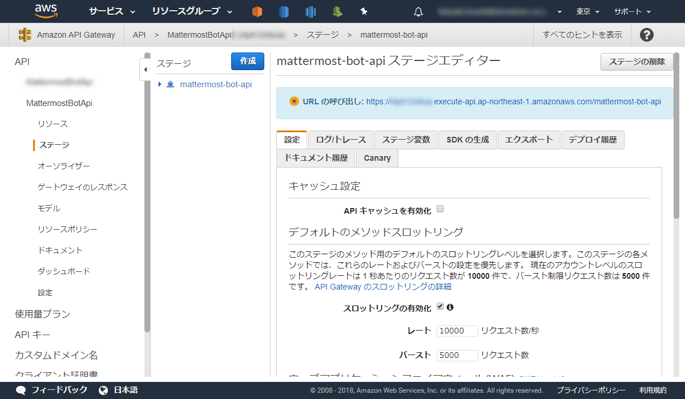The width and height of the screenshot is (685, 399).
Task: Click the AWS logo to go home
Action: 46,11
